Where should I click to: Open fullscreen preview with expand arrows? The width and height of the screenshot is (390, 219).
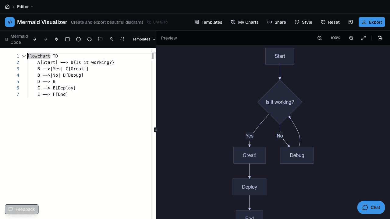pos(363,38)
